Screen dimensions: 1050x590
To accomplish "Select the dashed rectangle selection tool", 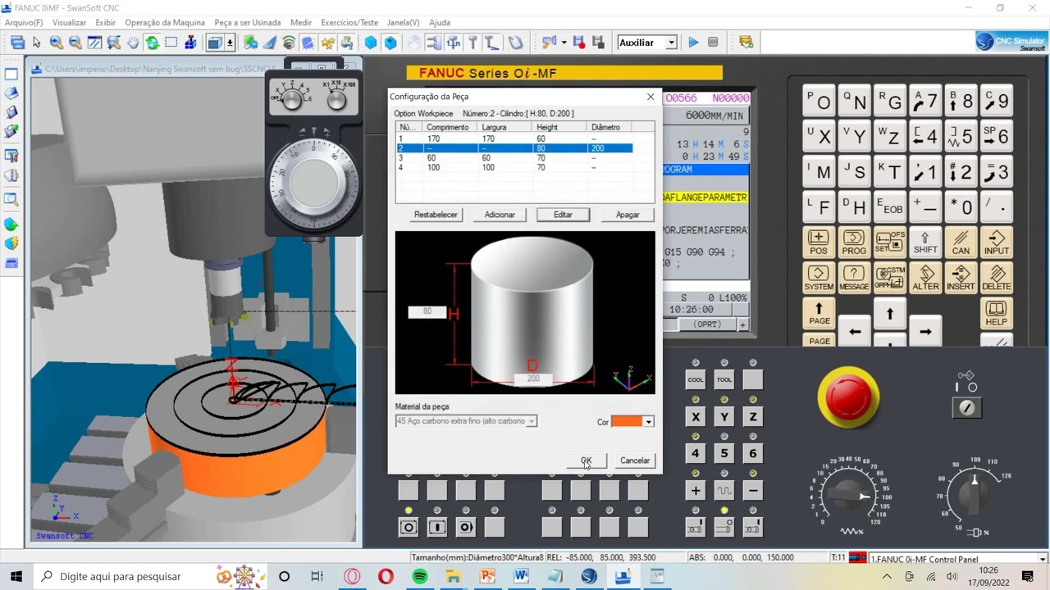I will coord(171,43).
